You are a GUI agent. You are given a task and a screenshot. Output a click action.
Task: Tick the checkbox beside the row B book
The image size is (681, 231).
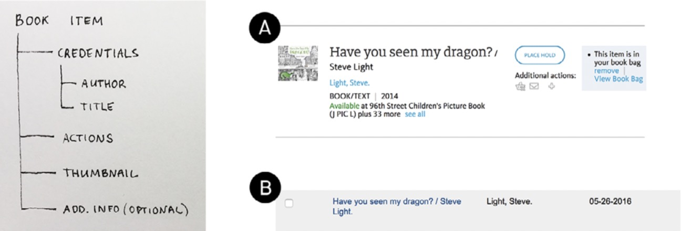288,204
